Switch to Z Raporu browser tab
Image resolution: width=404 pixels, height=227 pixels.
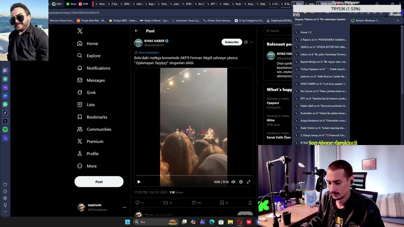(x=112, y=4)
